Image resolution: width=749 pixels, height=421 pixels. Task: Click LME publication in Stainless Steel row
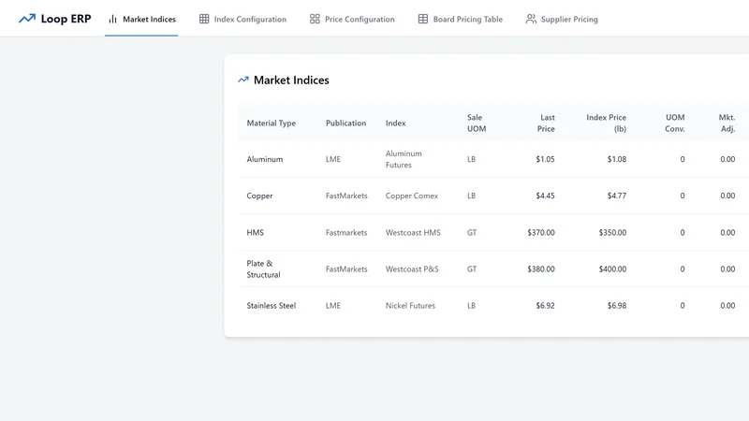pos(333,306)
